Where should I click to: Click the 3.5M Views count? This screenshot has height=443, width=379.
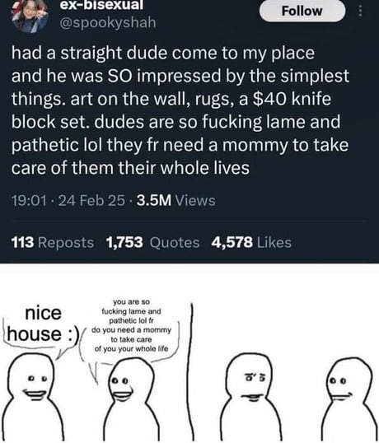175,200
